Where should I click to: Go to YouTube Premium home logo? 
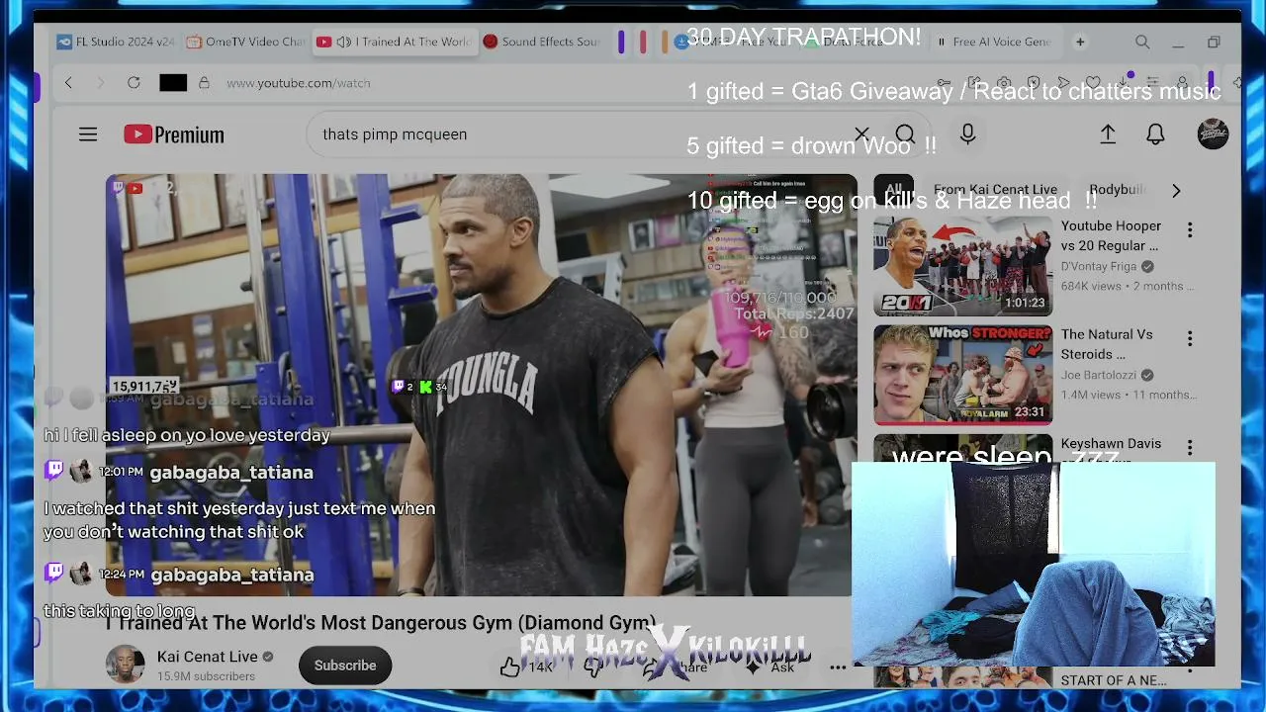point(174,134)
